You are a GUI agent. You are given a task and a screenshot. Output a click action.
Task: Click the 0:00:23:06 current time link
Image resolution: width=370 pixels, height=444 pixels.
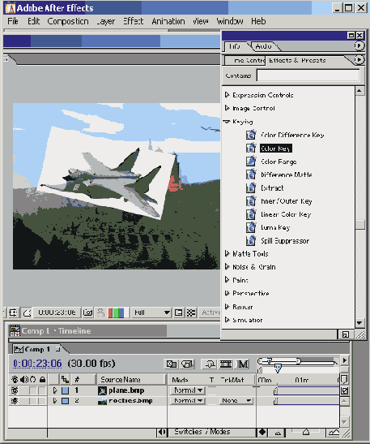pos(37,364)
